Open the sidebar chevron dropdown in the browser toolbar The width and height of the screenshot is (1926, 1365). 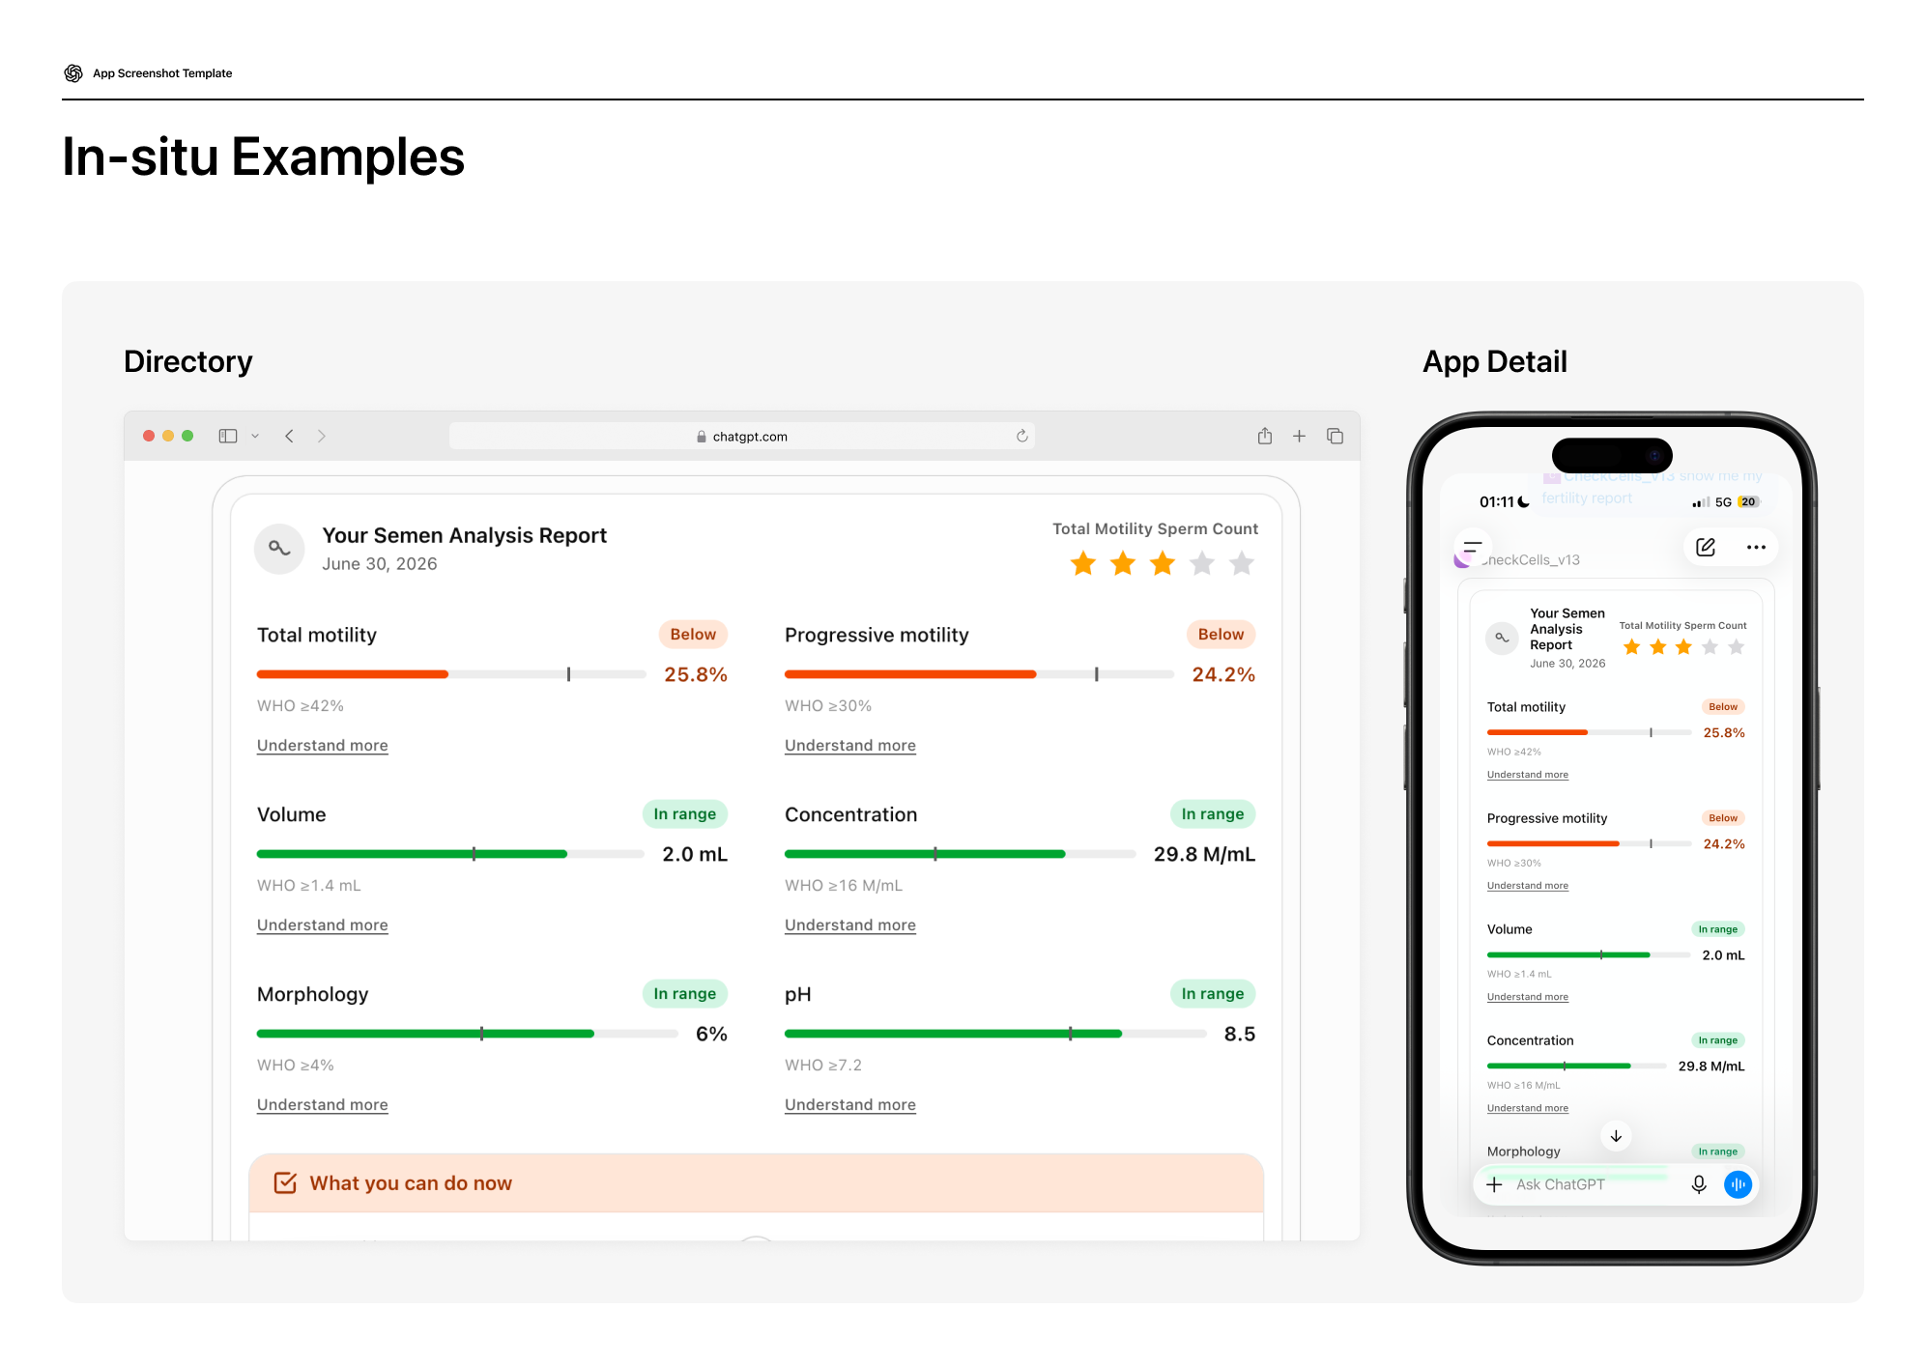255,437
